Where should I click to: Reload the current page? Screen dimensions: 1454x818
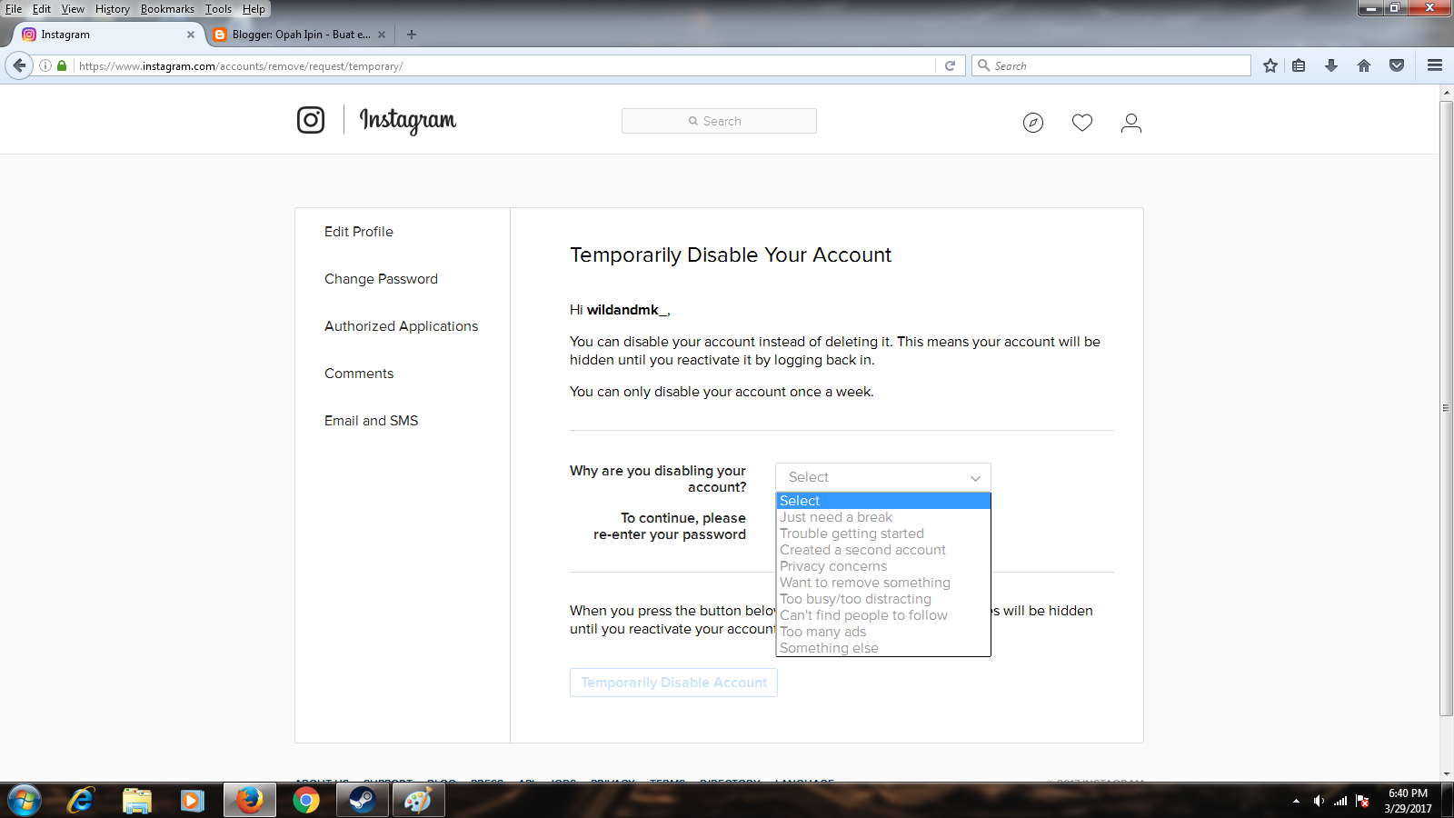tap(950, 65)
